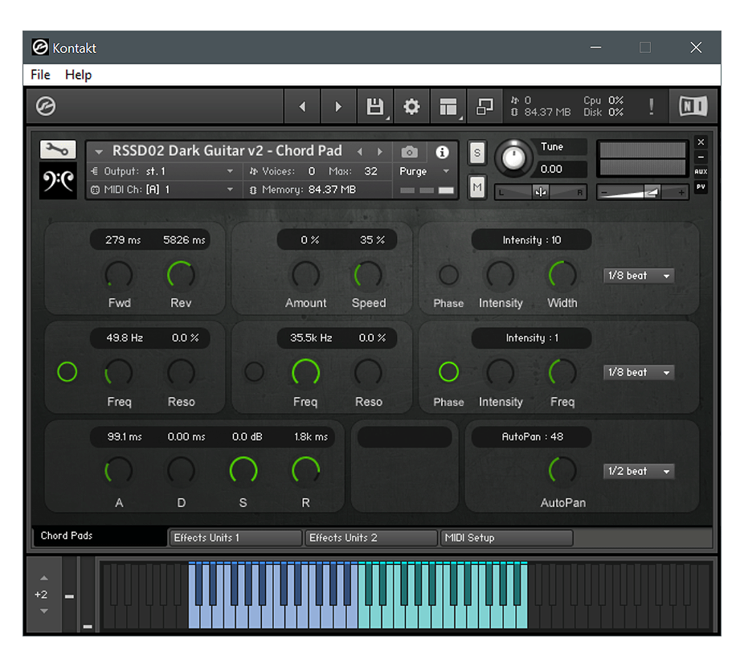Open the Help menu
Viewport: 744px width, 667px height.
click(78, 75)
